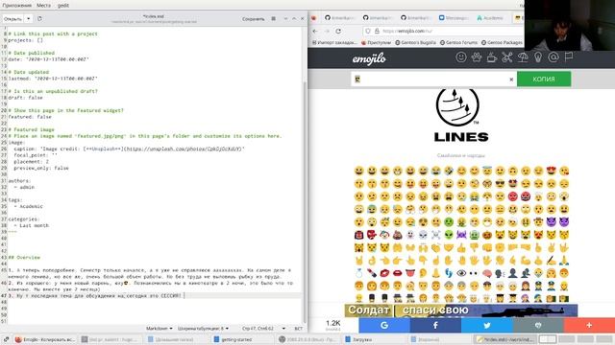Click the ВСТ insert mode indicator
The height and width of the screenshot is (345, 615).
tap(299, 328)
